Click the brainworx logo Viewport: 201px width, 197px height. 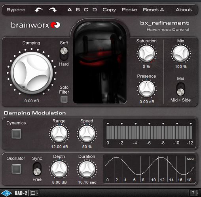(x=36, y=25)
